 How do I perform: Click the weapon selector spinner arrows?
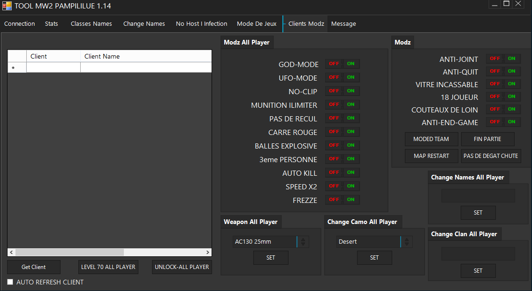303,241
